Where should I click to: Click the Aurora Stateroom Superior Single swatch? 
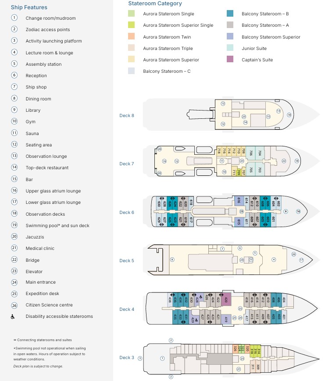[x=132, y=25]
